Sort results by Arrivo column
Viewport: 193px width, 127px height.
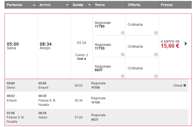pos(54,5)
